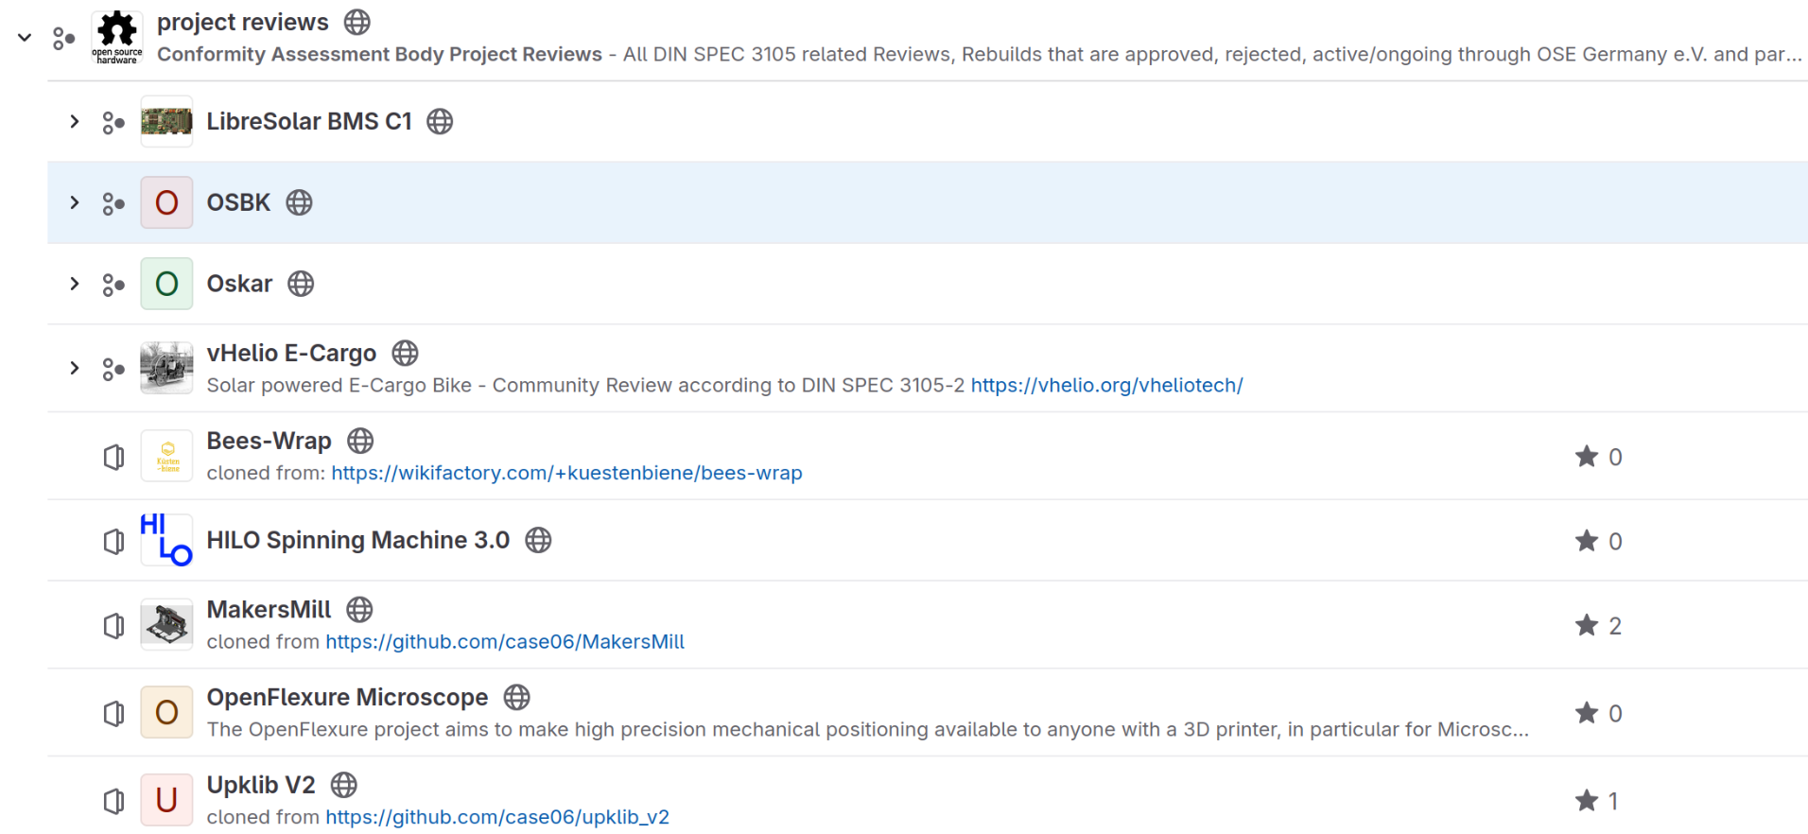Click the subgroup icon on project reviews row
Viewport: 1808px width, 834px height.
[x=63, y=39]
